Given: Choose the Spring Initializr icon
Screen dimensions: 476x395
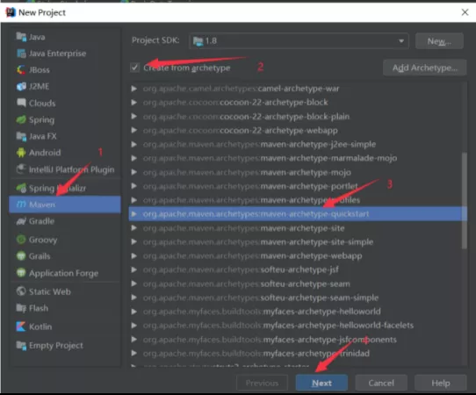Looking at the screenshot, I should click(x=21, y=188).
